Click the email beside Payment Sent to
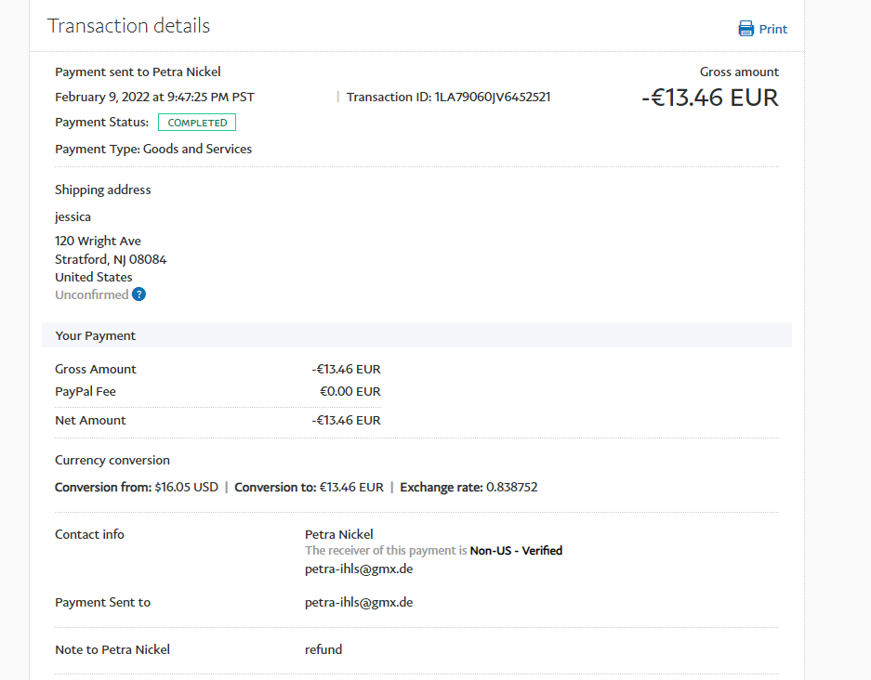The height and width of the screenshot is (680, 871). pos(359,602)
